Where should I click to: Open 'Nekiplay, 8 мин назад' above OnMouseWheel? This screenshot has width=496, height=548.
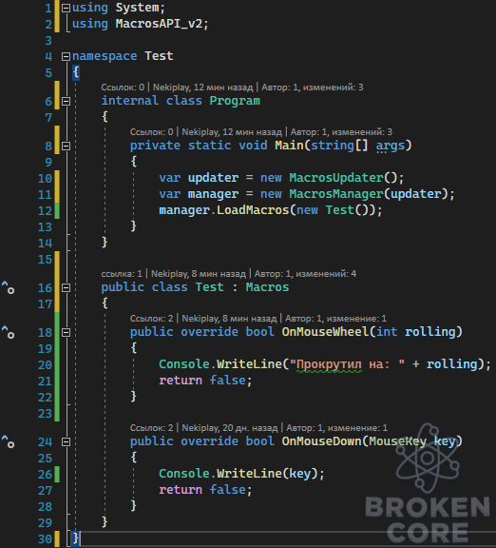coord(229,319)
